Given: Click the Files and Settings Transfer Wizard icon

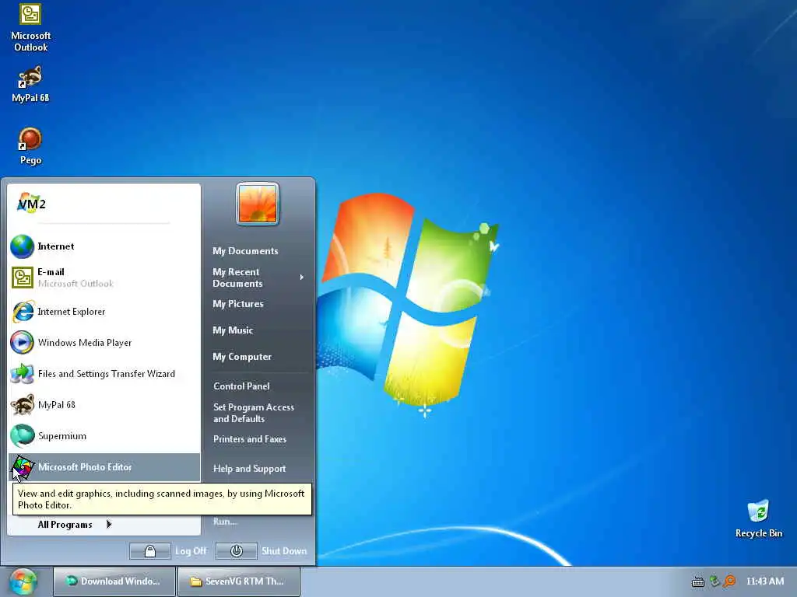Looking at the screenshot, I should [23, 374].
